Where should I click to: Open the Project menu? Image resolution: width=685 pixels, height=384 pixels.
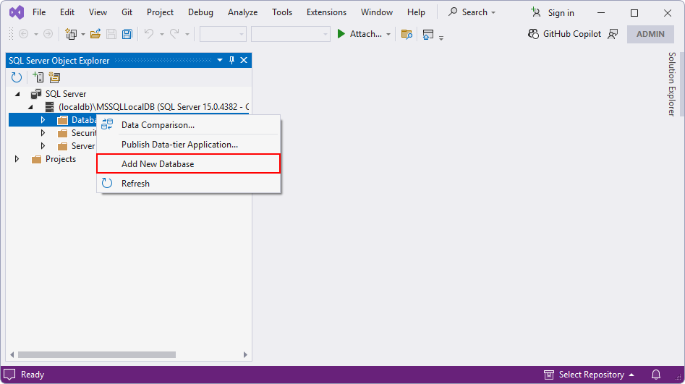tap(160, 12)
